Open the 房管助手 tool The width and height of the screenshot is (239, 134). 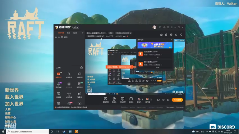[x=69, y=75]
